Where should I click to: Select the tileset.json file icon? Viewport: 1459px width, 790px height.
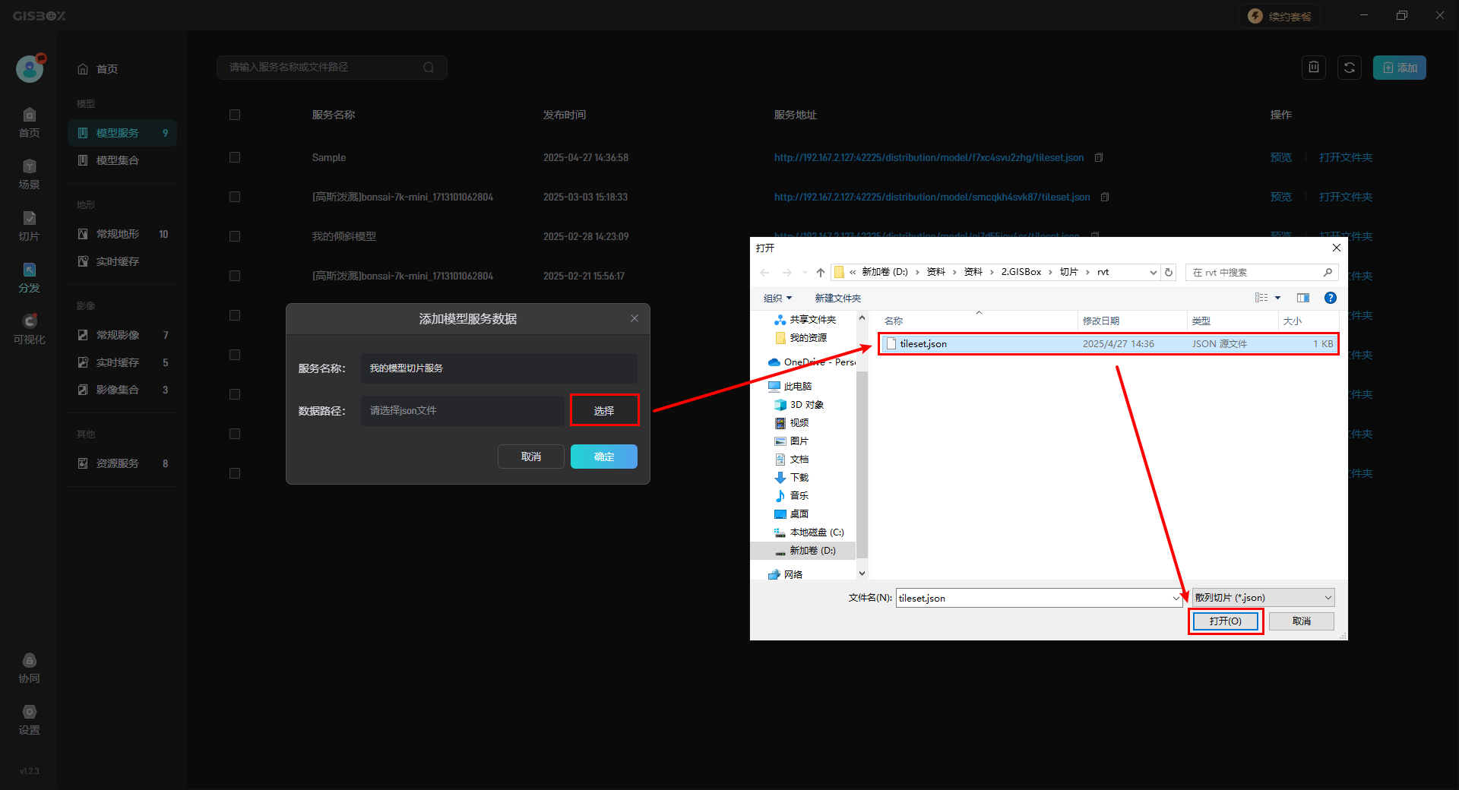point(891,344)
